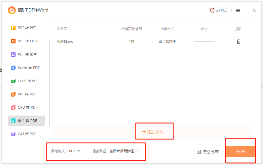Click the PDF to OFD icon

click(13, 41)
